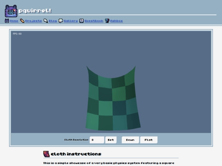This screenshot has width=222, height=166.
Task: Click the pquirrel! site title
Action: pos(35,11)
